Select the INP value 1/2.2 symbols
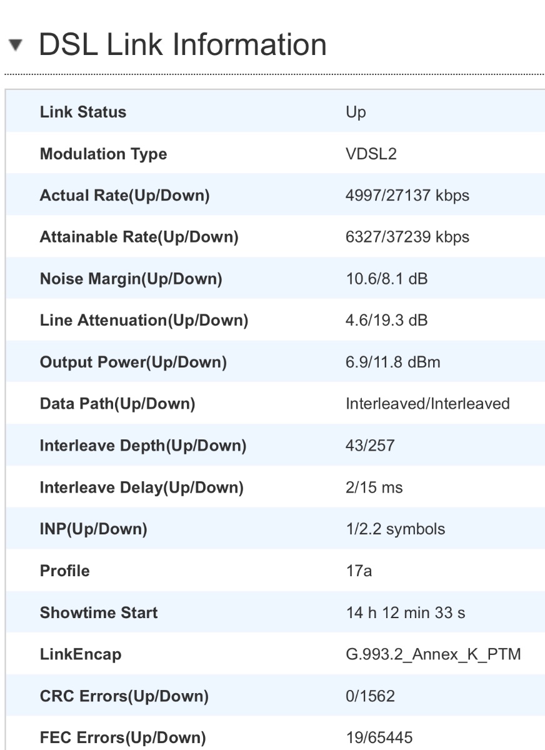Screen dimensions: 545x750 click(x=396, y=529)
